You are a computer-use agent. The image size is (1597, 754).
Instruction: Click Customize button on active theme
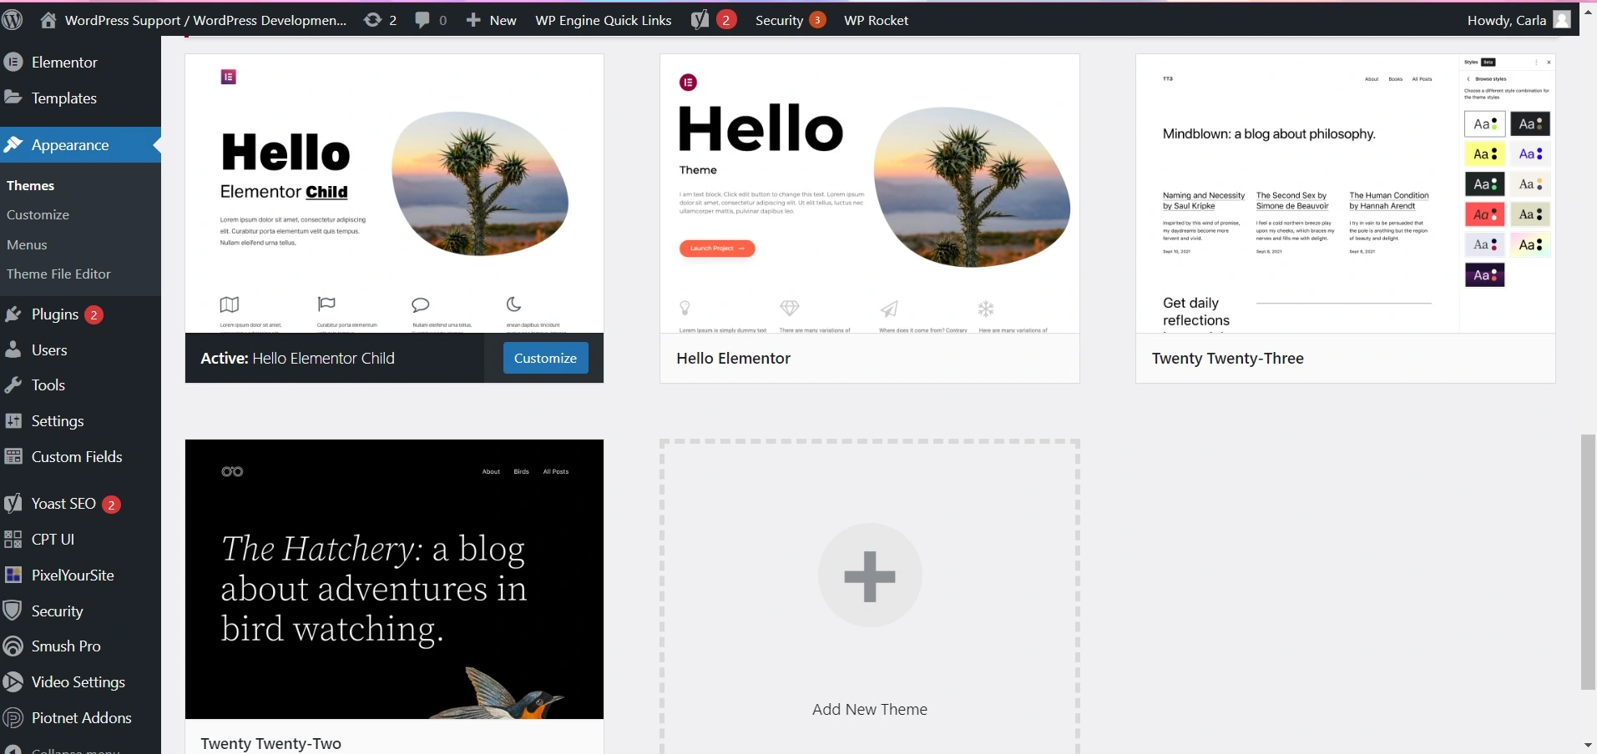pyautogui.click(x=545, y=358)
